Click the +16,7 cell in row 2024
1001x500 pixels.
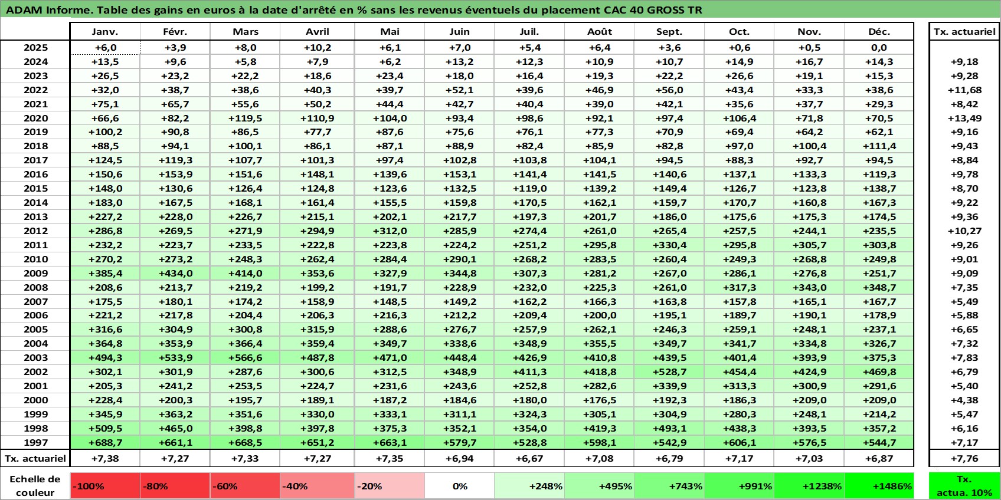(x=809, y=61)
